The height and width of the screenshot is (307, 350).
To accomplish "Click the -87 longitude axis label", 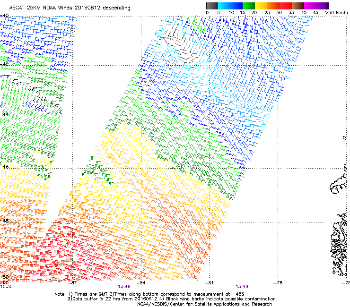I will pyautogui.click(x=72, y=283).
